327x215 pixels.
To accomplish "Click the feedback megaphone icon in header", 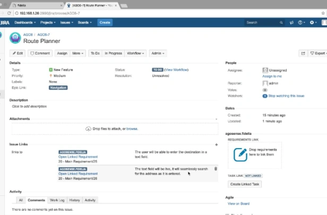I will tap(291, 22).
